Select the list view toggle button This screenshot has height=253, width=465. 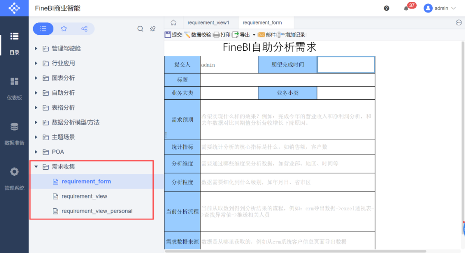(x=43, y=29)
